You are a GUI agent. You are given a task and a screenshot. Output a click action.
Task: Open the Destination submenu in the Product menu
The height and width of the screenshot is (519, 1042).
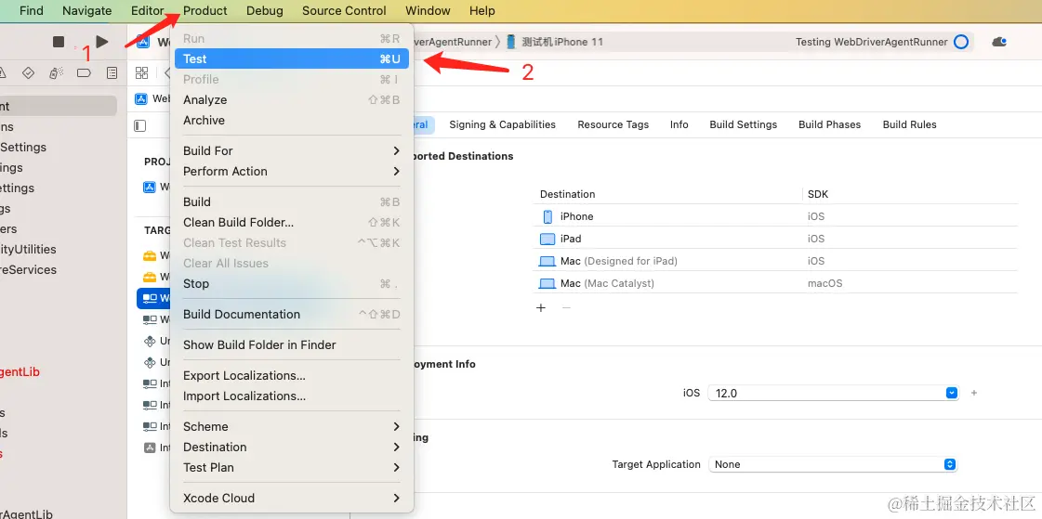pos(292,448)
